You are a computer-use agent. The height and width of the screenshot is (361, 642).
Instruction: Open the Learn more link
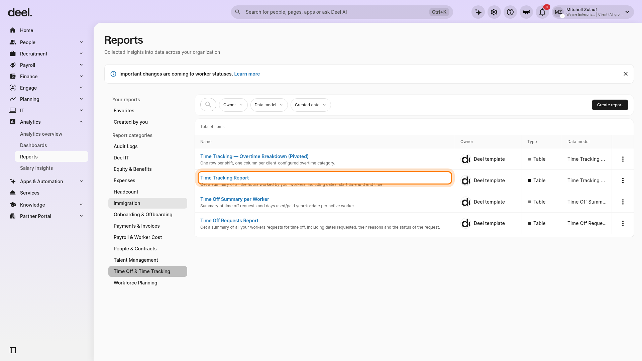coord(247,74)
